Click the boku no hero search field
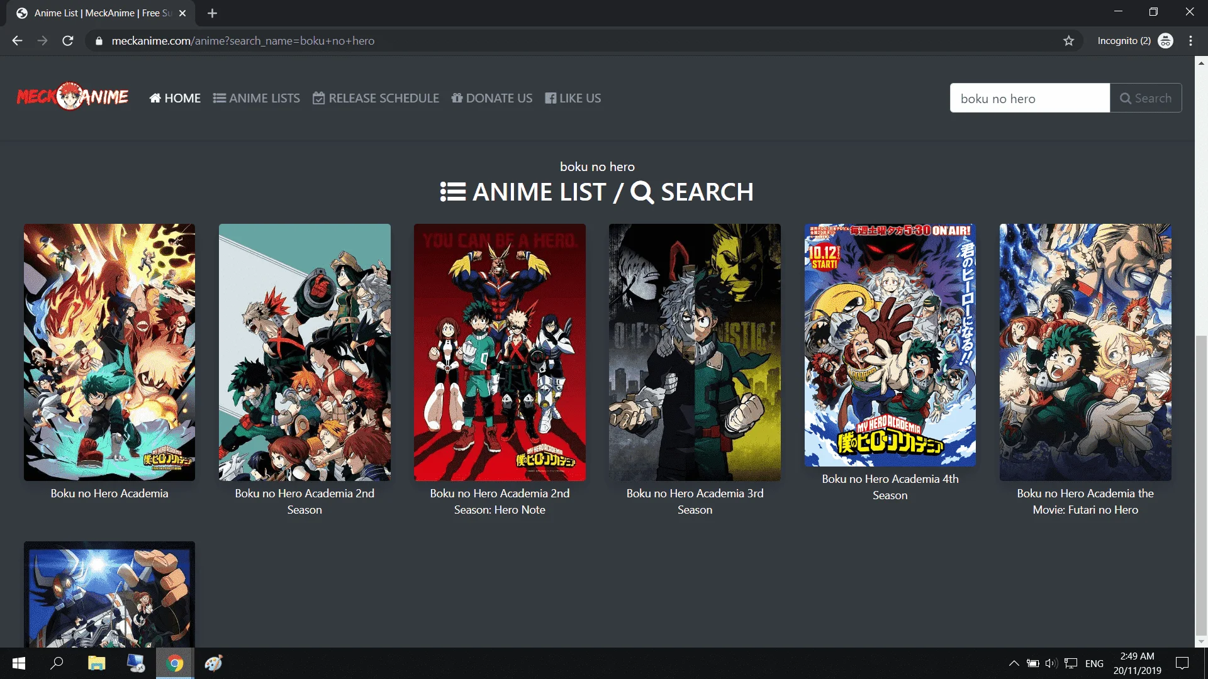This screenshot has width=1208, height=679. click(x=1029, y=98)
